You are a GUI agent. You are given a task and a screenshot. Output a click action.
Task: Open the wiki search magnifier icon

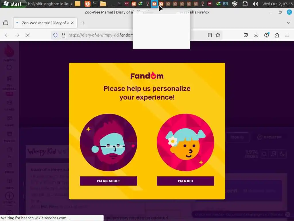[x=264, y=154]
